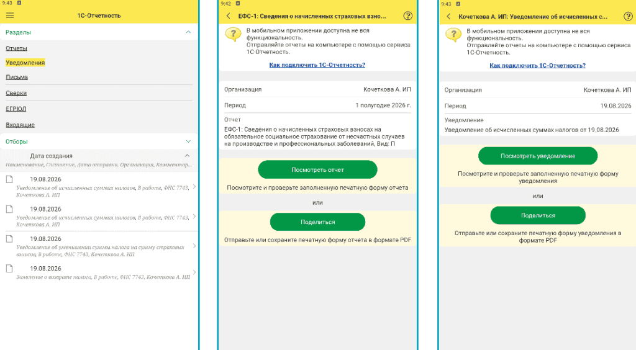Select the Заявление о возврате налога row
Image resolution: width=636 pixels, height=350 pixels.
coord(99,272)
